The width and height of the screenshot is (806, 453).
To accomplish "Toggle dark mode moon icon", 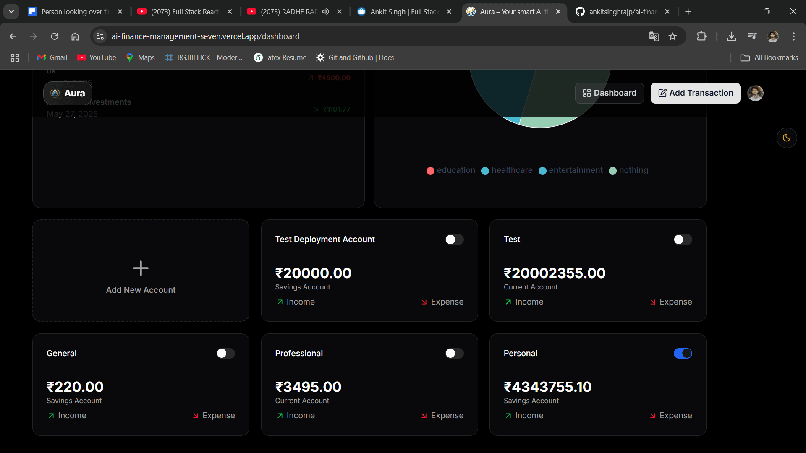I will point(787,138).
